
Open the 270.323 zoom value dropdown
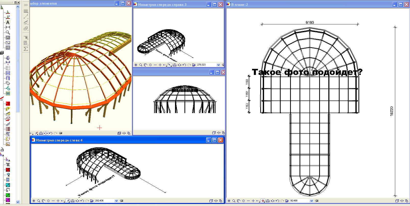[x=218, y=65]
